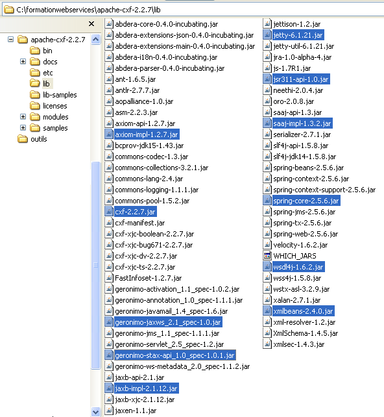Click the velocity-1.6.2.jar file icon

pos(267,245)
